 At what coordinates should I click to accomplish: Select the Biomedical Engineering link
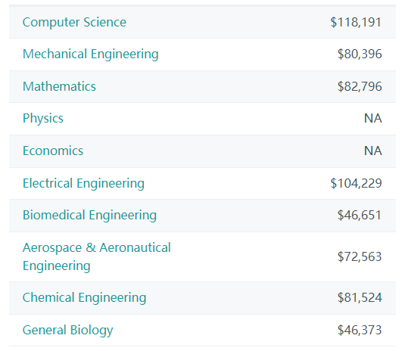pos(89,216)
